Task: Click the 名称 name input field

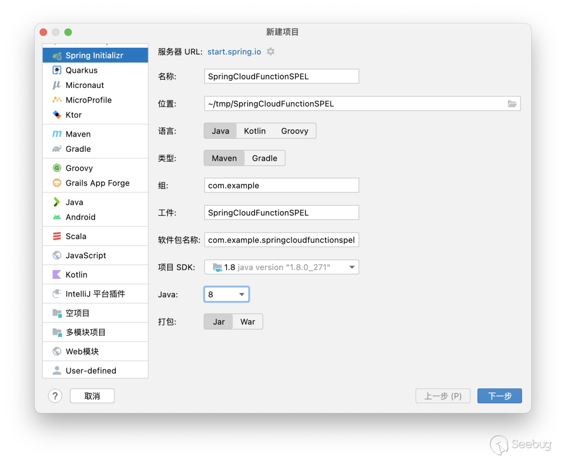Action: point(281,76)
